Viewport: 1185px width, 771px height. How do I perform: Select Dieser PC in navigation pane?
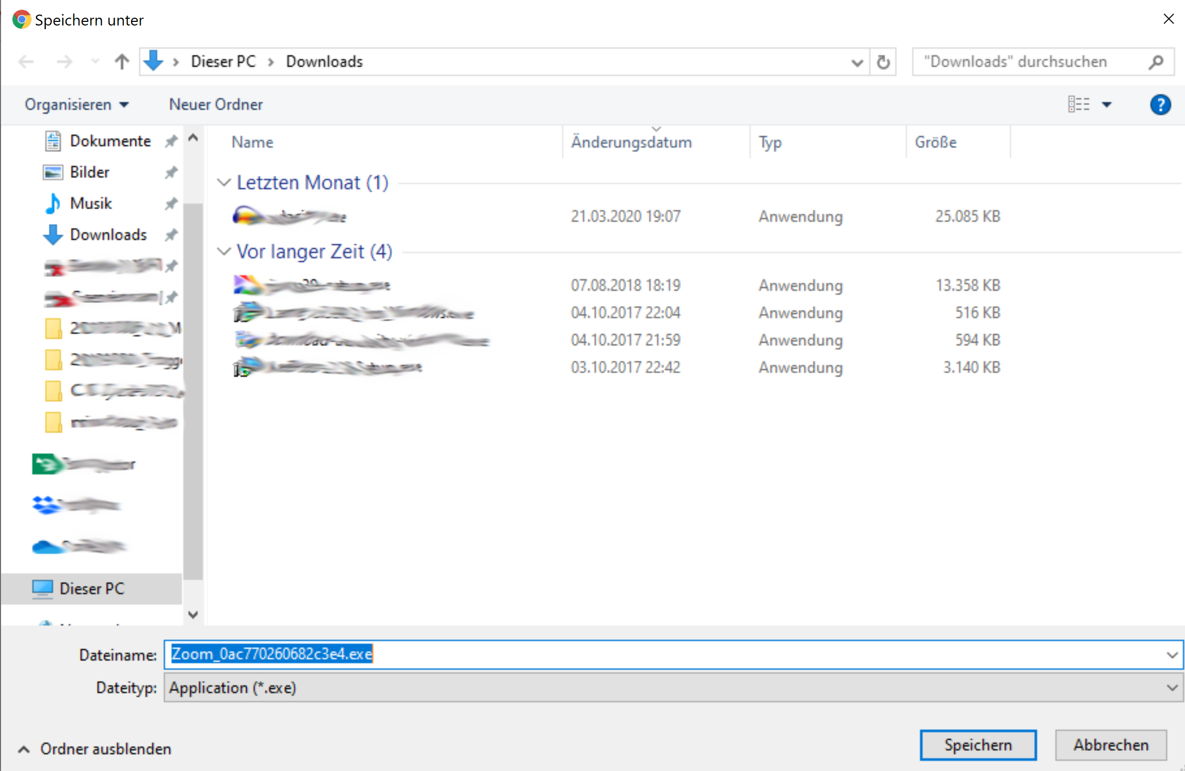pos(92,588)
